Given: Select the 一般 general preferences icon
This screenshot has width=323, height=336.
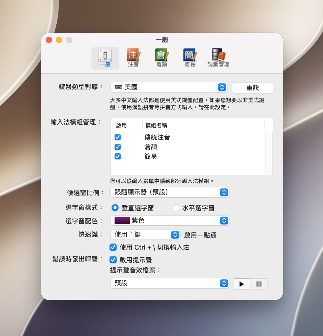Looking at the screenshot, I should point(105,58).
